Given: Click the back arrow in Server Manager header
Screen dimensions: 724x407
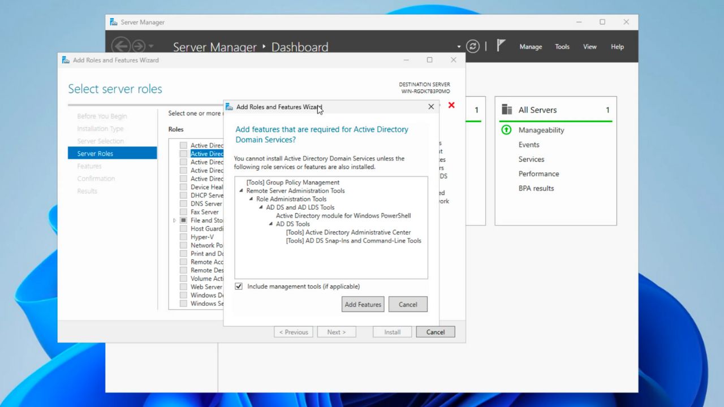Looking at the screenshot, I should [x=120, y=46].
